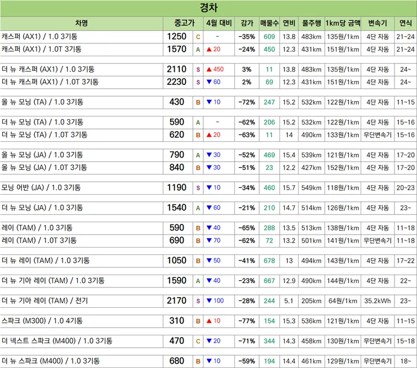Viewport: 417px width, 368px height.
Task: Click the used price 430
Action: (176, 102)
